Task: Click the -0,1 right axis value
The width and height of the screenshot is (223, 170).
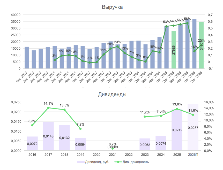Action: point(211,69)
